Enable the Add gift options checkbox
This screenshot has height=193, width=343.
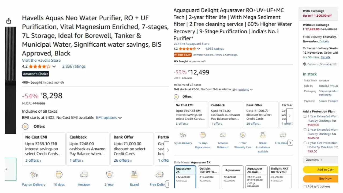305,186
